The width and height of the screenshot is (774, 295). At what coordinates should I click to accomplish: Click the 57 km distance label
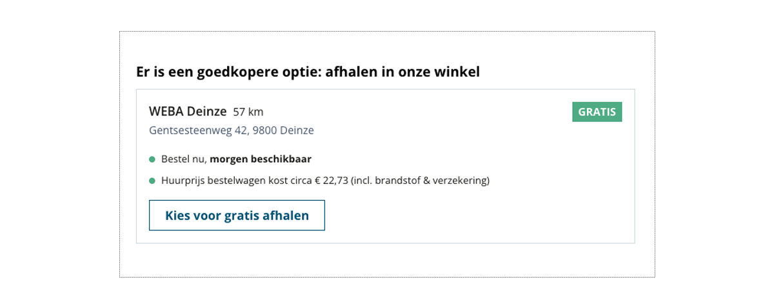(x=248, y=112)
